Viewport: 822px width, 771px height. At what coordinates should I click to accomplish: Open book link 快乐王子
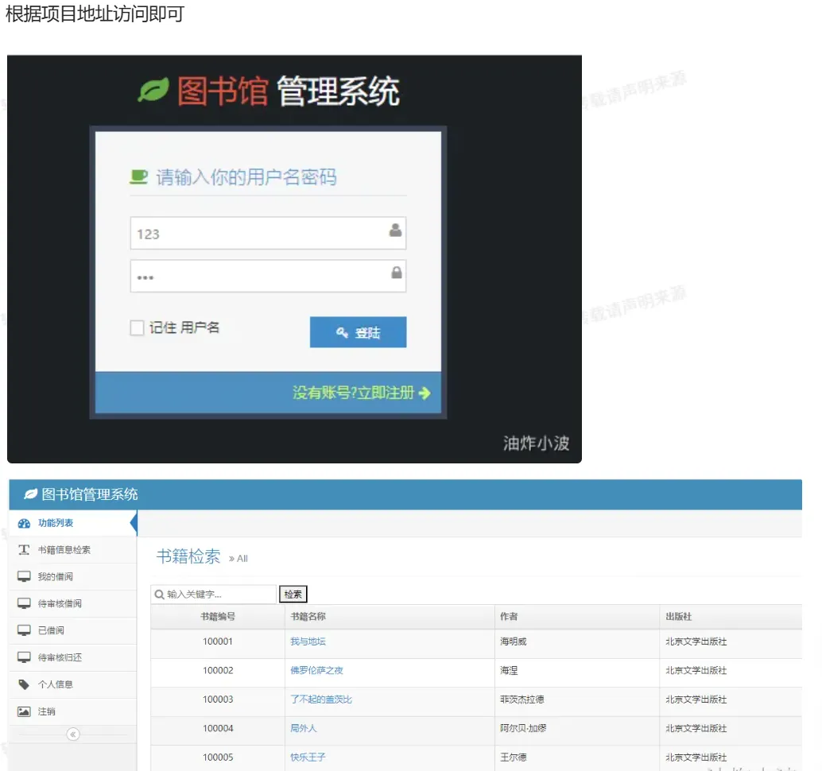point(308,757)
